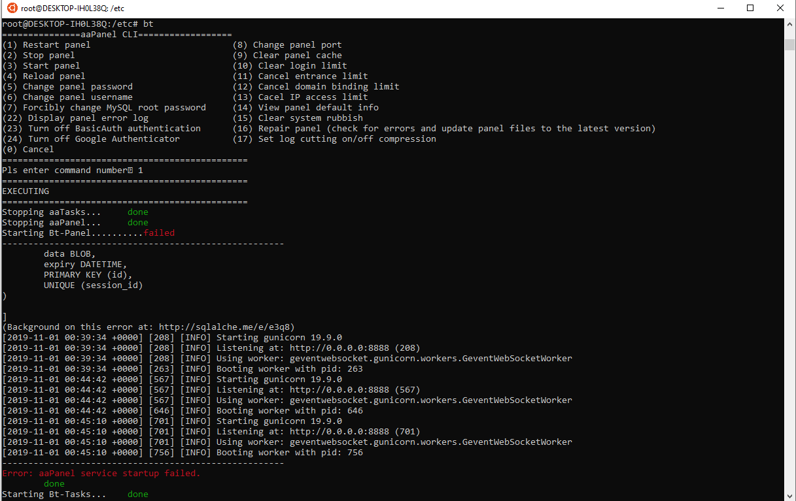Click 'Stopping aaPanel...' line

75,223
